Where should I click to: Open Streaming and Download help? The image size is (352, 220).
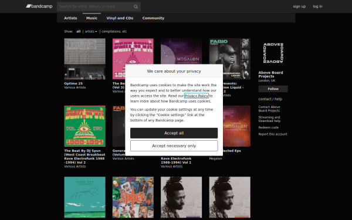[269, 119]
